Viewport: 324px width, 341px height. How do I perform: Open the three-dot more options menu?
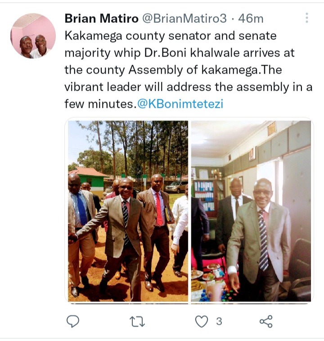307,18
